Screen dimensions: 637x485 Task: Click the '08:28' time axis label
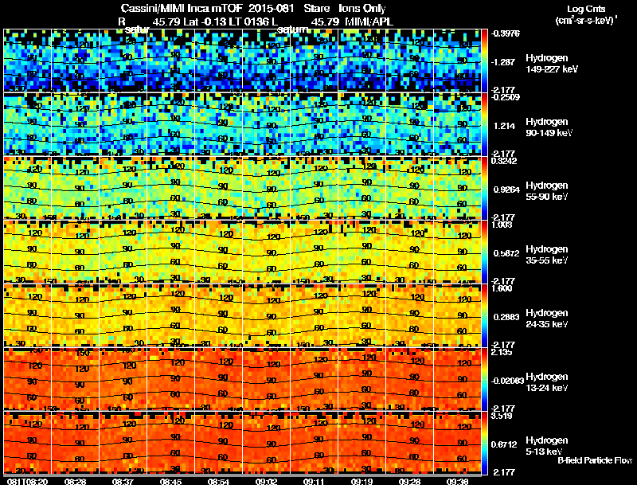(x=75, y=481)
